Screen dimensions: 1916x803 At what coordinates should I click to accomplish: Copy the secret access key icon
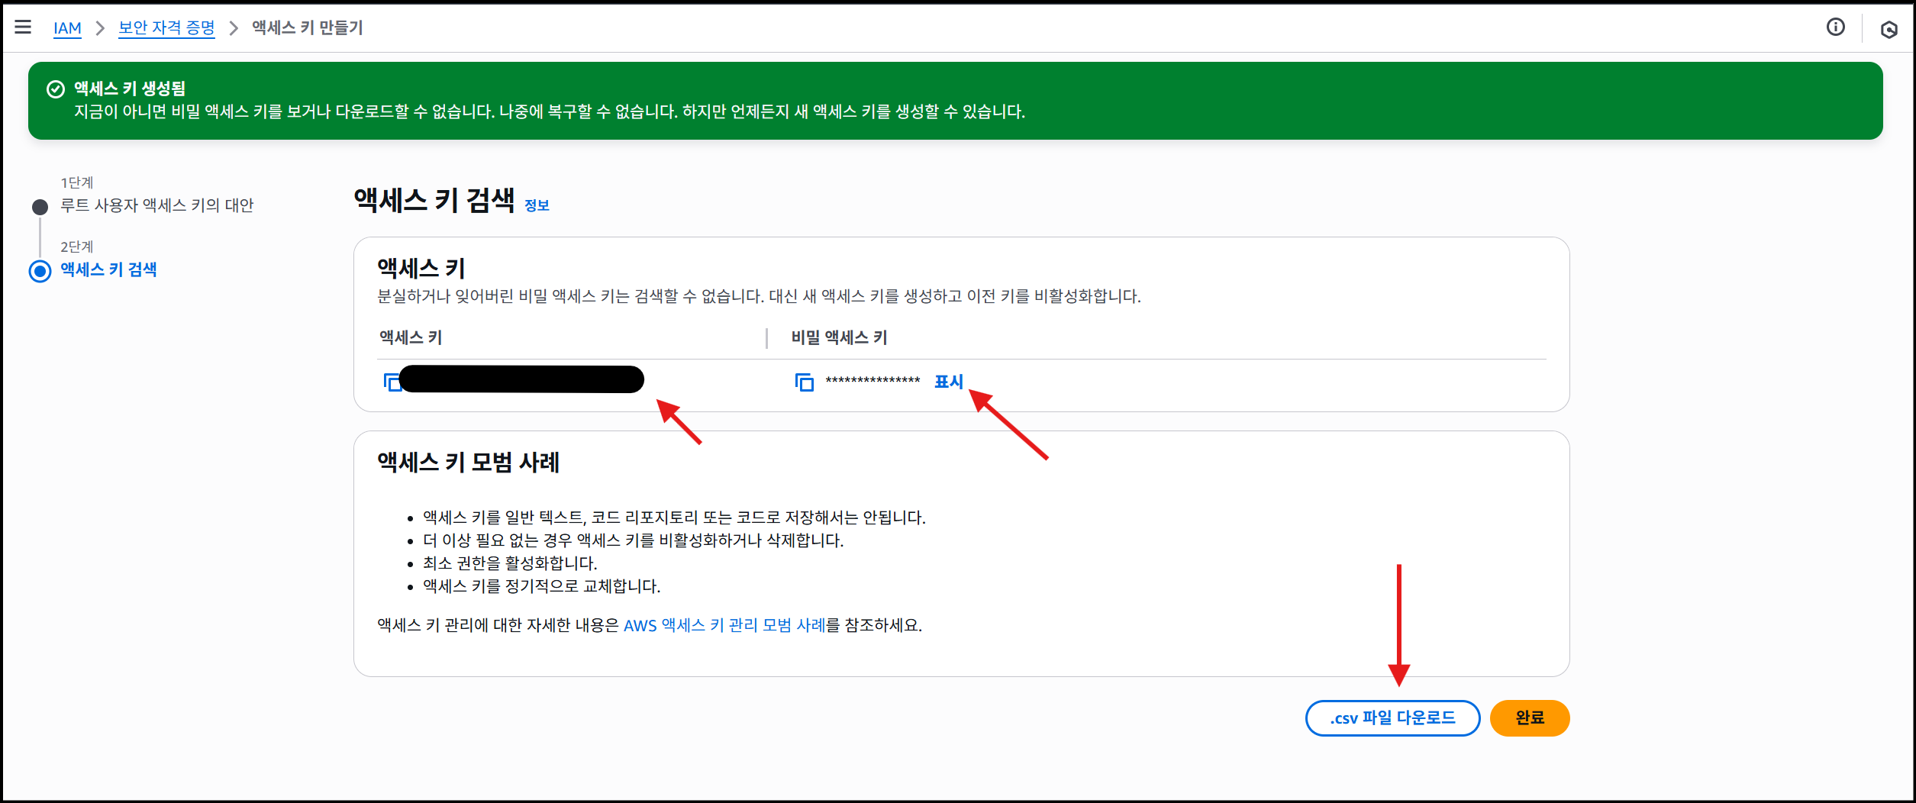click(x=804, y=382)
